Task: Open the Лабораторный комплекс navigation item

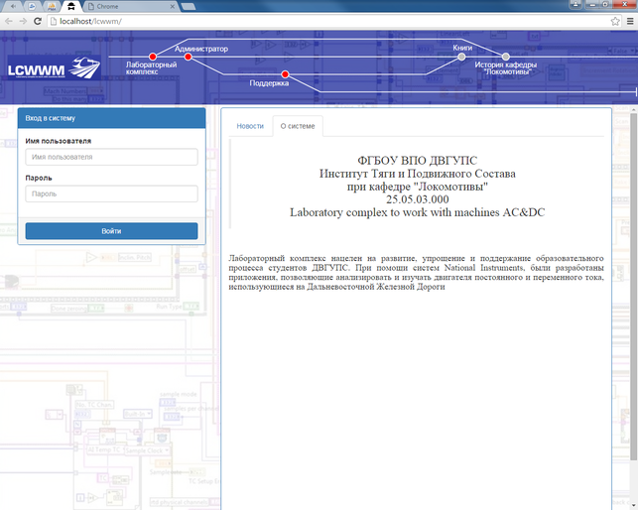Action: point(151,68)
